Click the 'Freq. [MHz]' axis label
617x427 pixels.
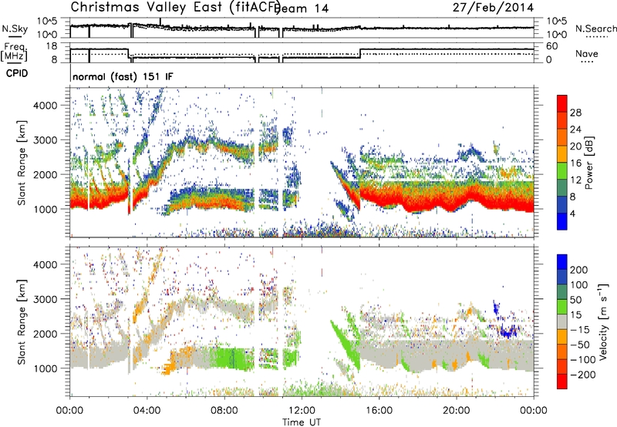point(15,52)
